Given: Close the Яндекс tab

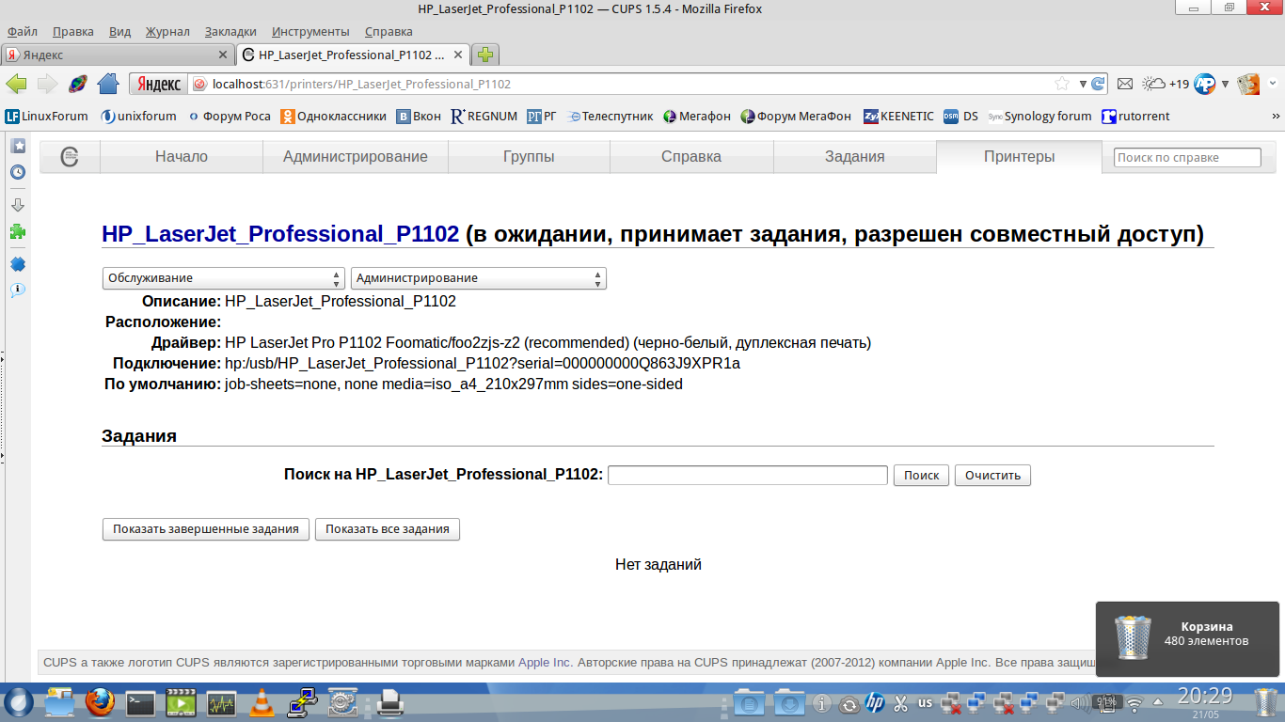Looking at the screenshot, I should point(223,55).
